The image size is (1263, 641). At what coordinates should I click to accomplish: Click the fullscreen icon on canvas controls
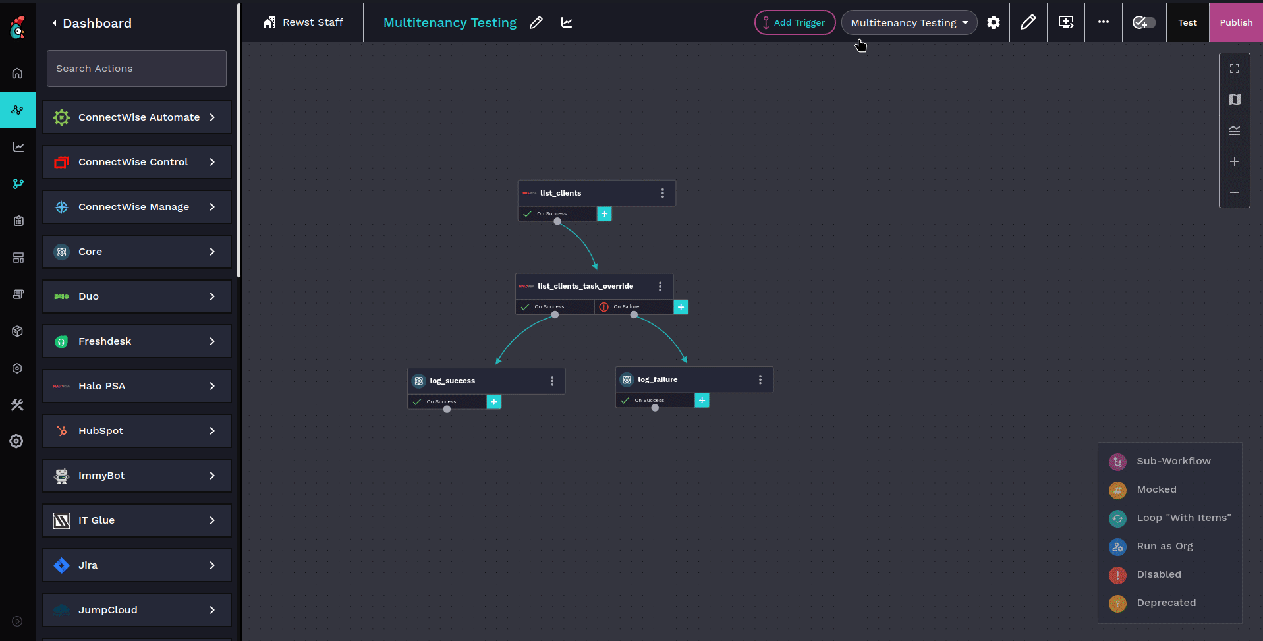[x=1234, y=69]
